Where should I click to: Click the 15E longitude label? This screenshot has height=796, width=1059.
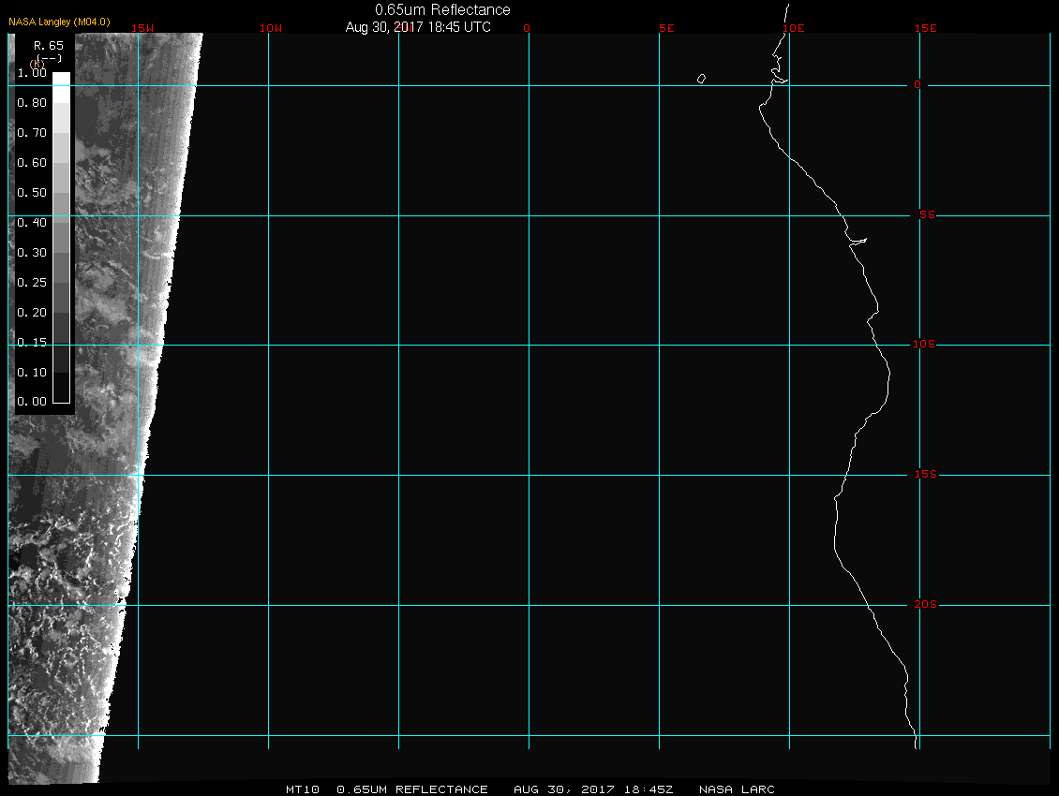click(926, 28)
